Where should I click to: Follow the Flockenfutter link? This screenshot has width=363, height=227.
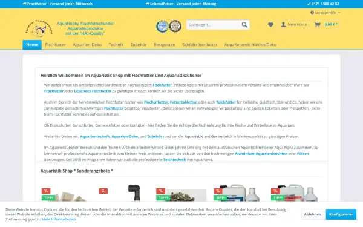point(156,102)
